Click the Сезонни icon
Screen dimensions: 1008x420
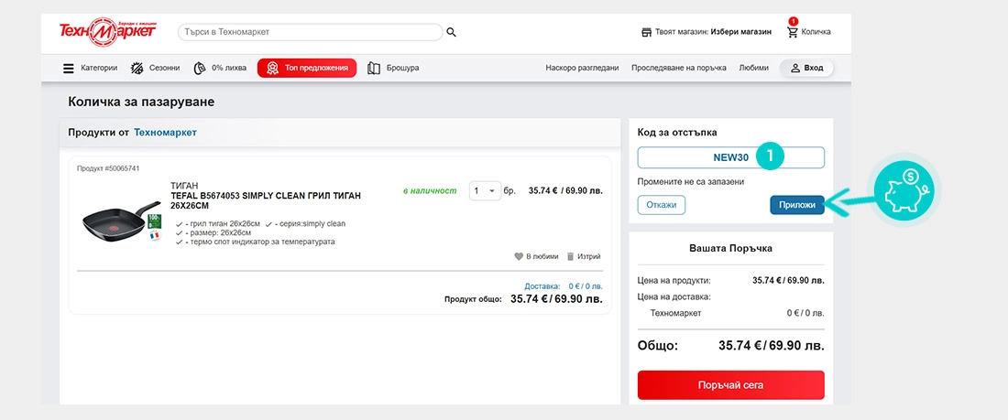click(x=137, y=68)
